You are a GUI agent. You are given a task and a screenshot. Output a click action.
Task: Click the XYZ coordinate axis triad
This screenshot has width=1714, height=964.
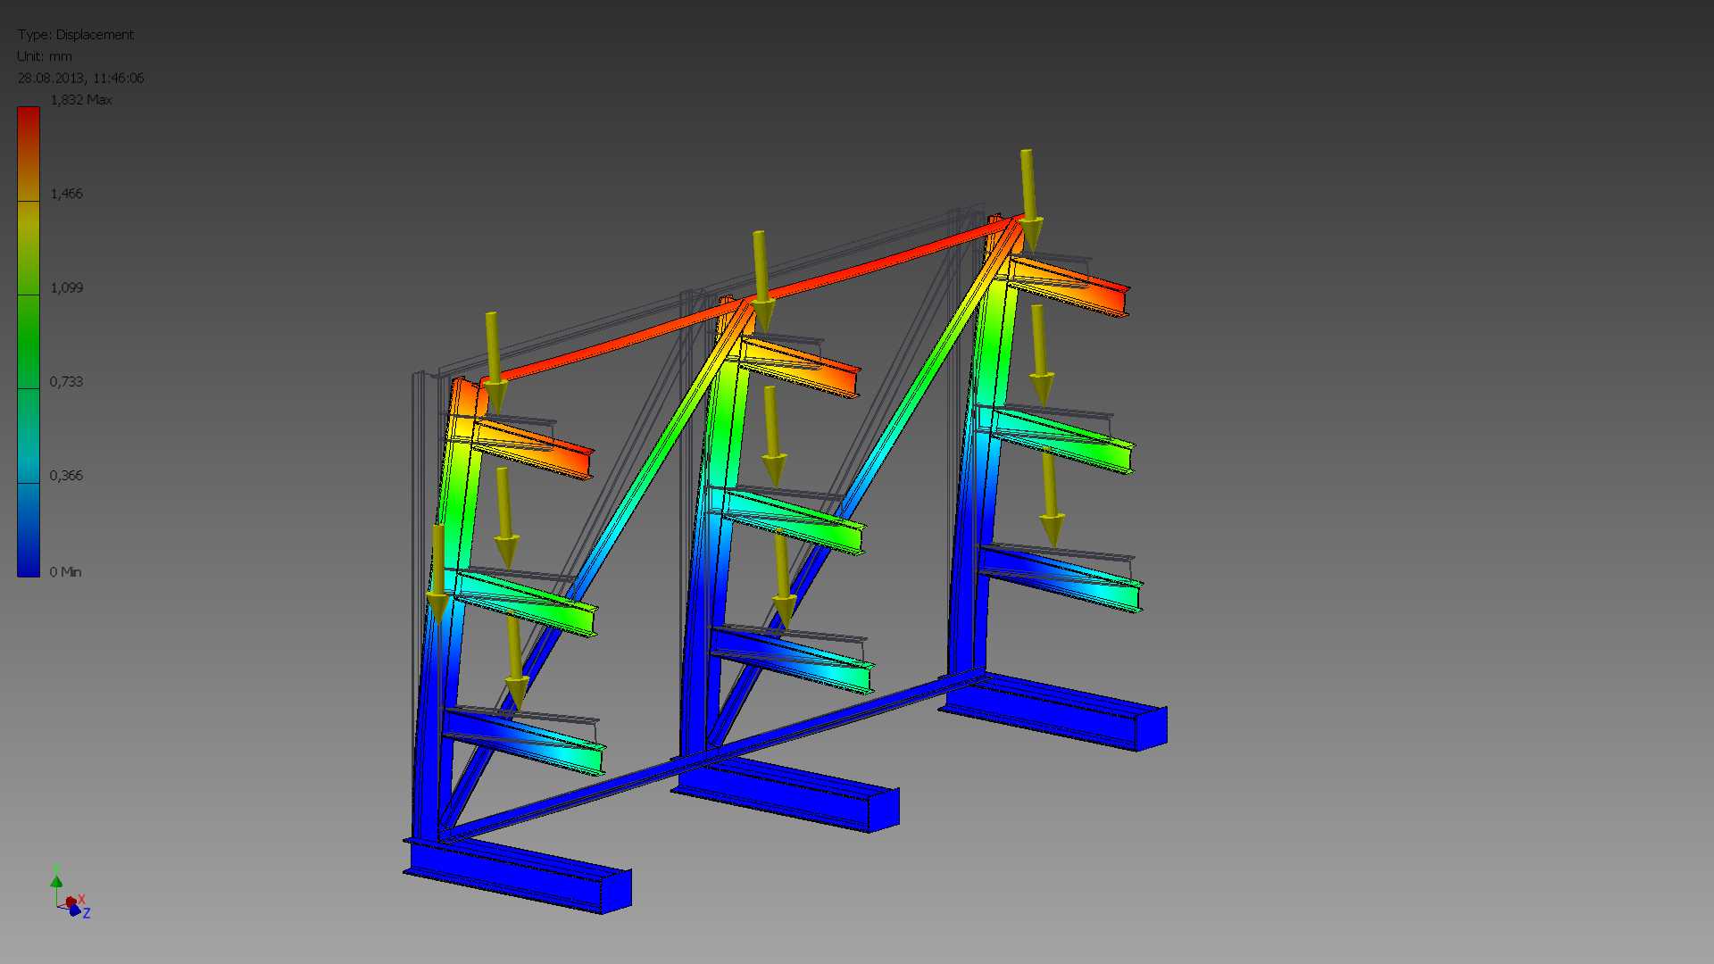point(70,893)
